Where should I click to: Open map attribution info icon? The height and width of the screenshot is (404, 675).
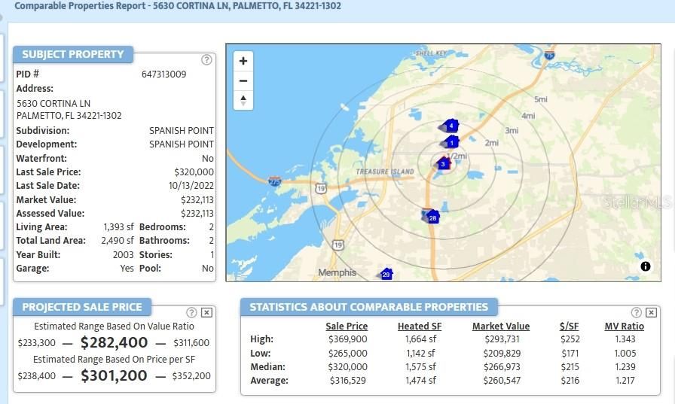[x=646, y=266]
